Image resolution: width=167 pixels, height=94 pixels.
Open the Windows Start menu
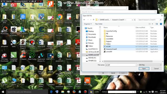[x=3, y=92]
